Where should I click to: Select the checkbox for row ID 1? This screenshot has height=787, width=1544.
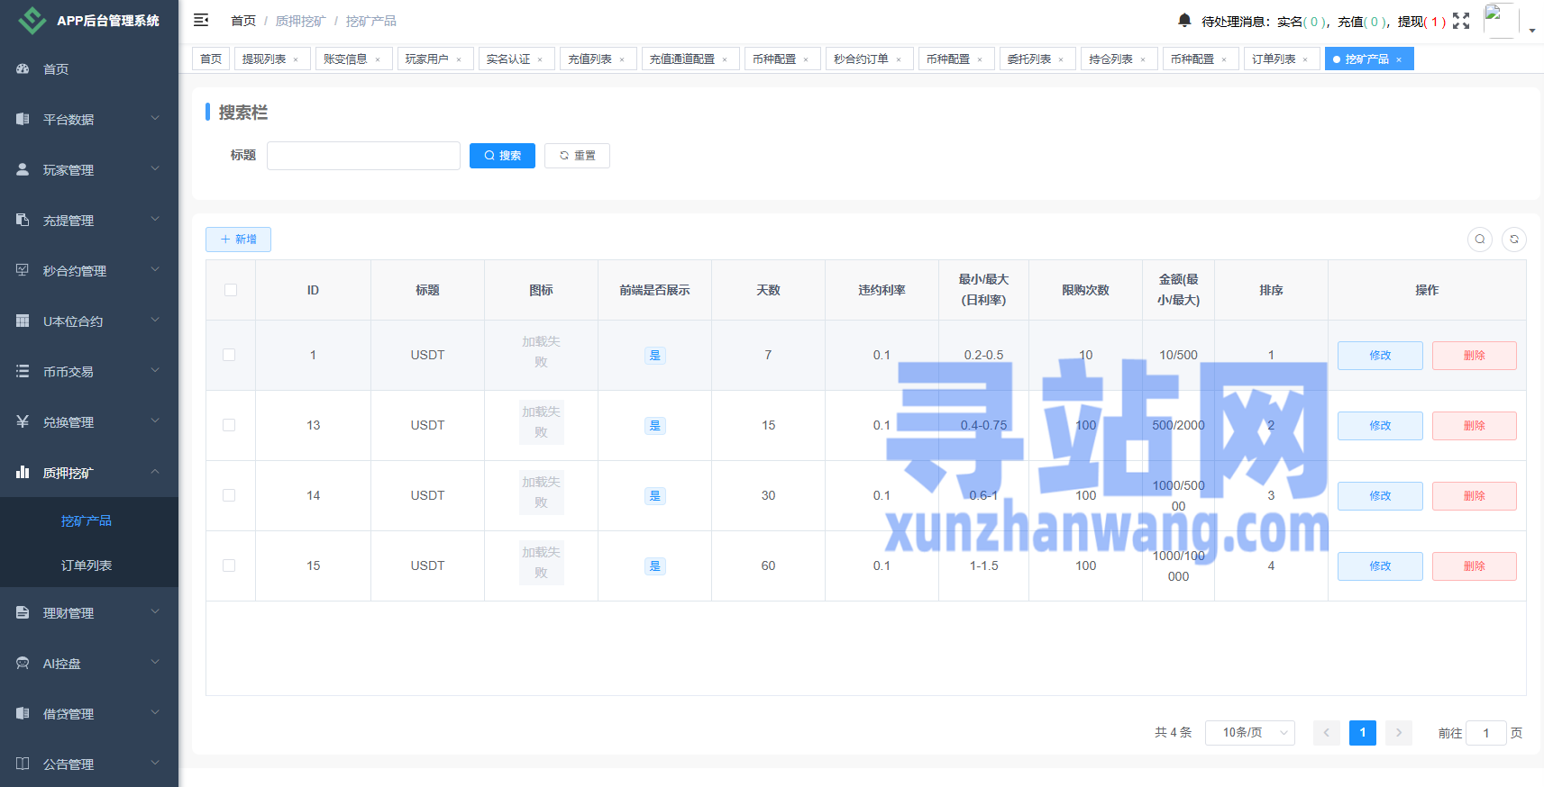[x=229, y=355]
